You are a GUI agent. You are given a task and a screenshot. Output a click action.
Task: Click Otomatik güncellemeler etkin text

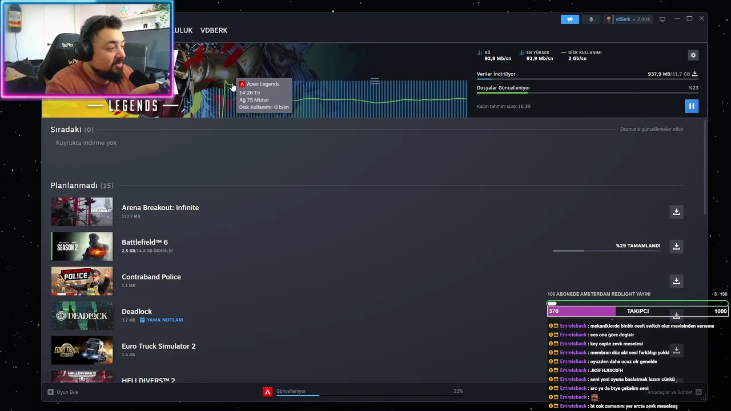[x=652, y=129]
